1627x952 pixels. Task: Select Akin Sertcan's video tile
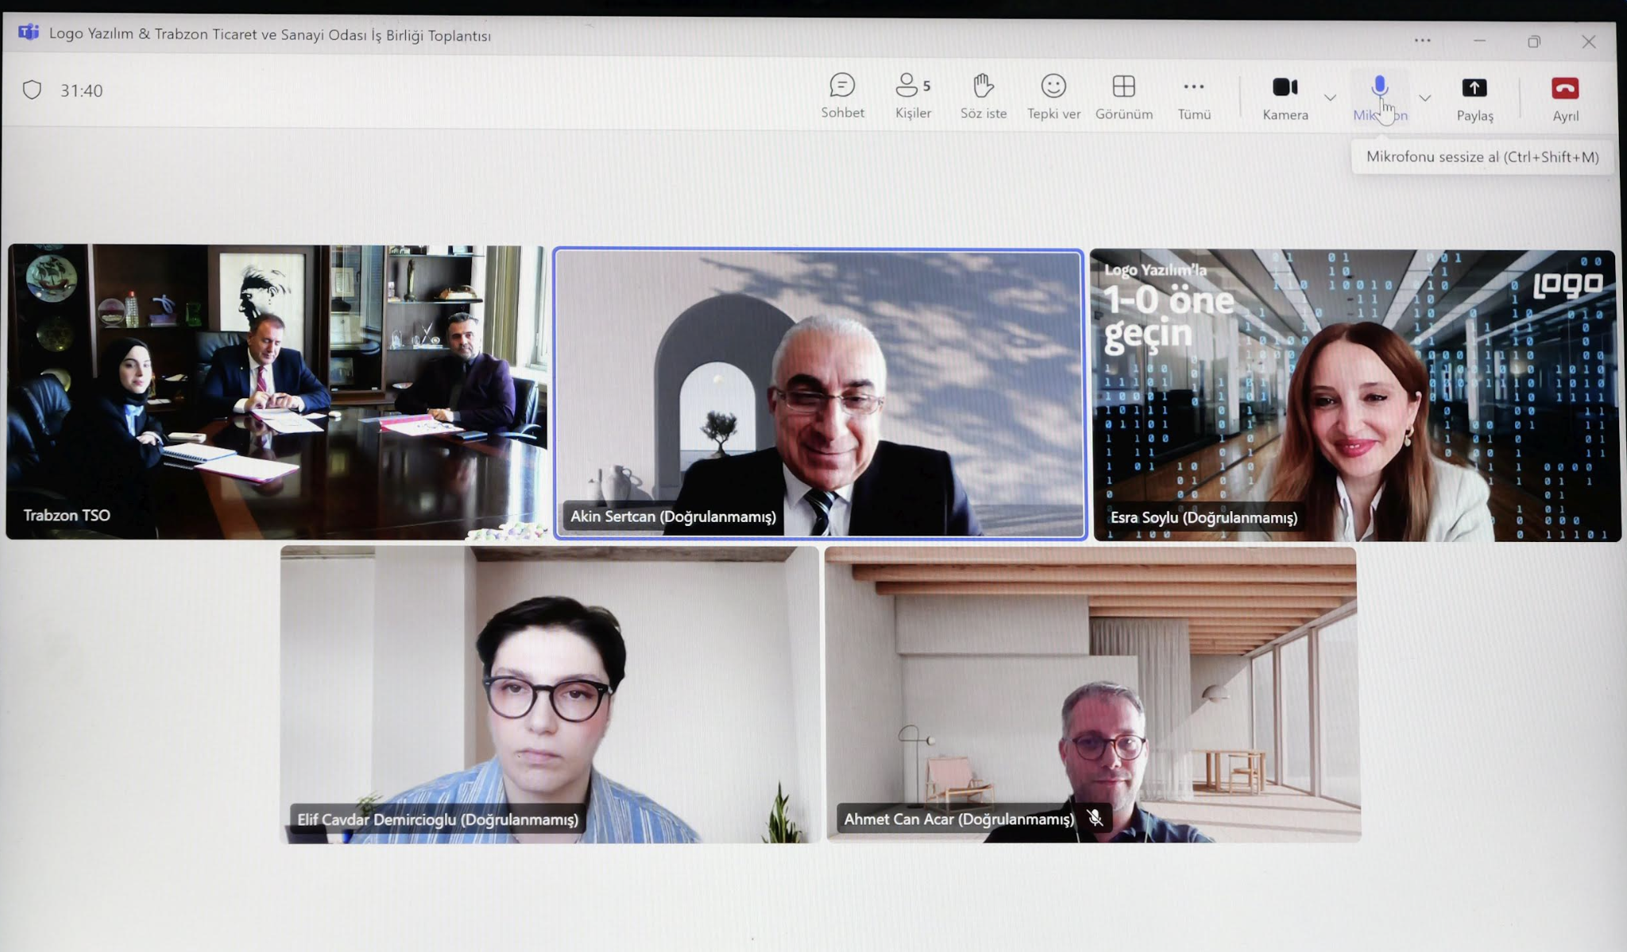pos(819,394)
